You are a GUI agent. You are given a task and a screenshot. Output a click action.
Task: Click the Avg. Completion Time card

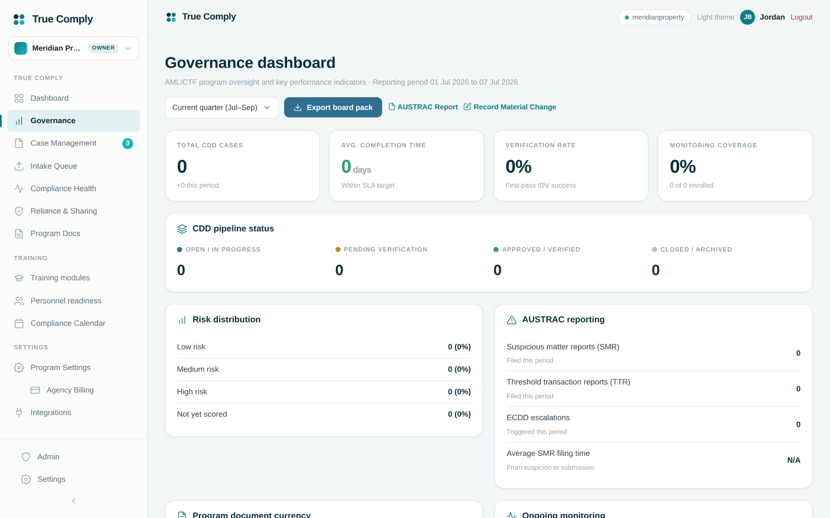(x=406, y=166)
